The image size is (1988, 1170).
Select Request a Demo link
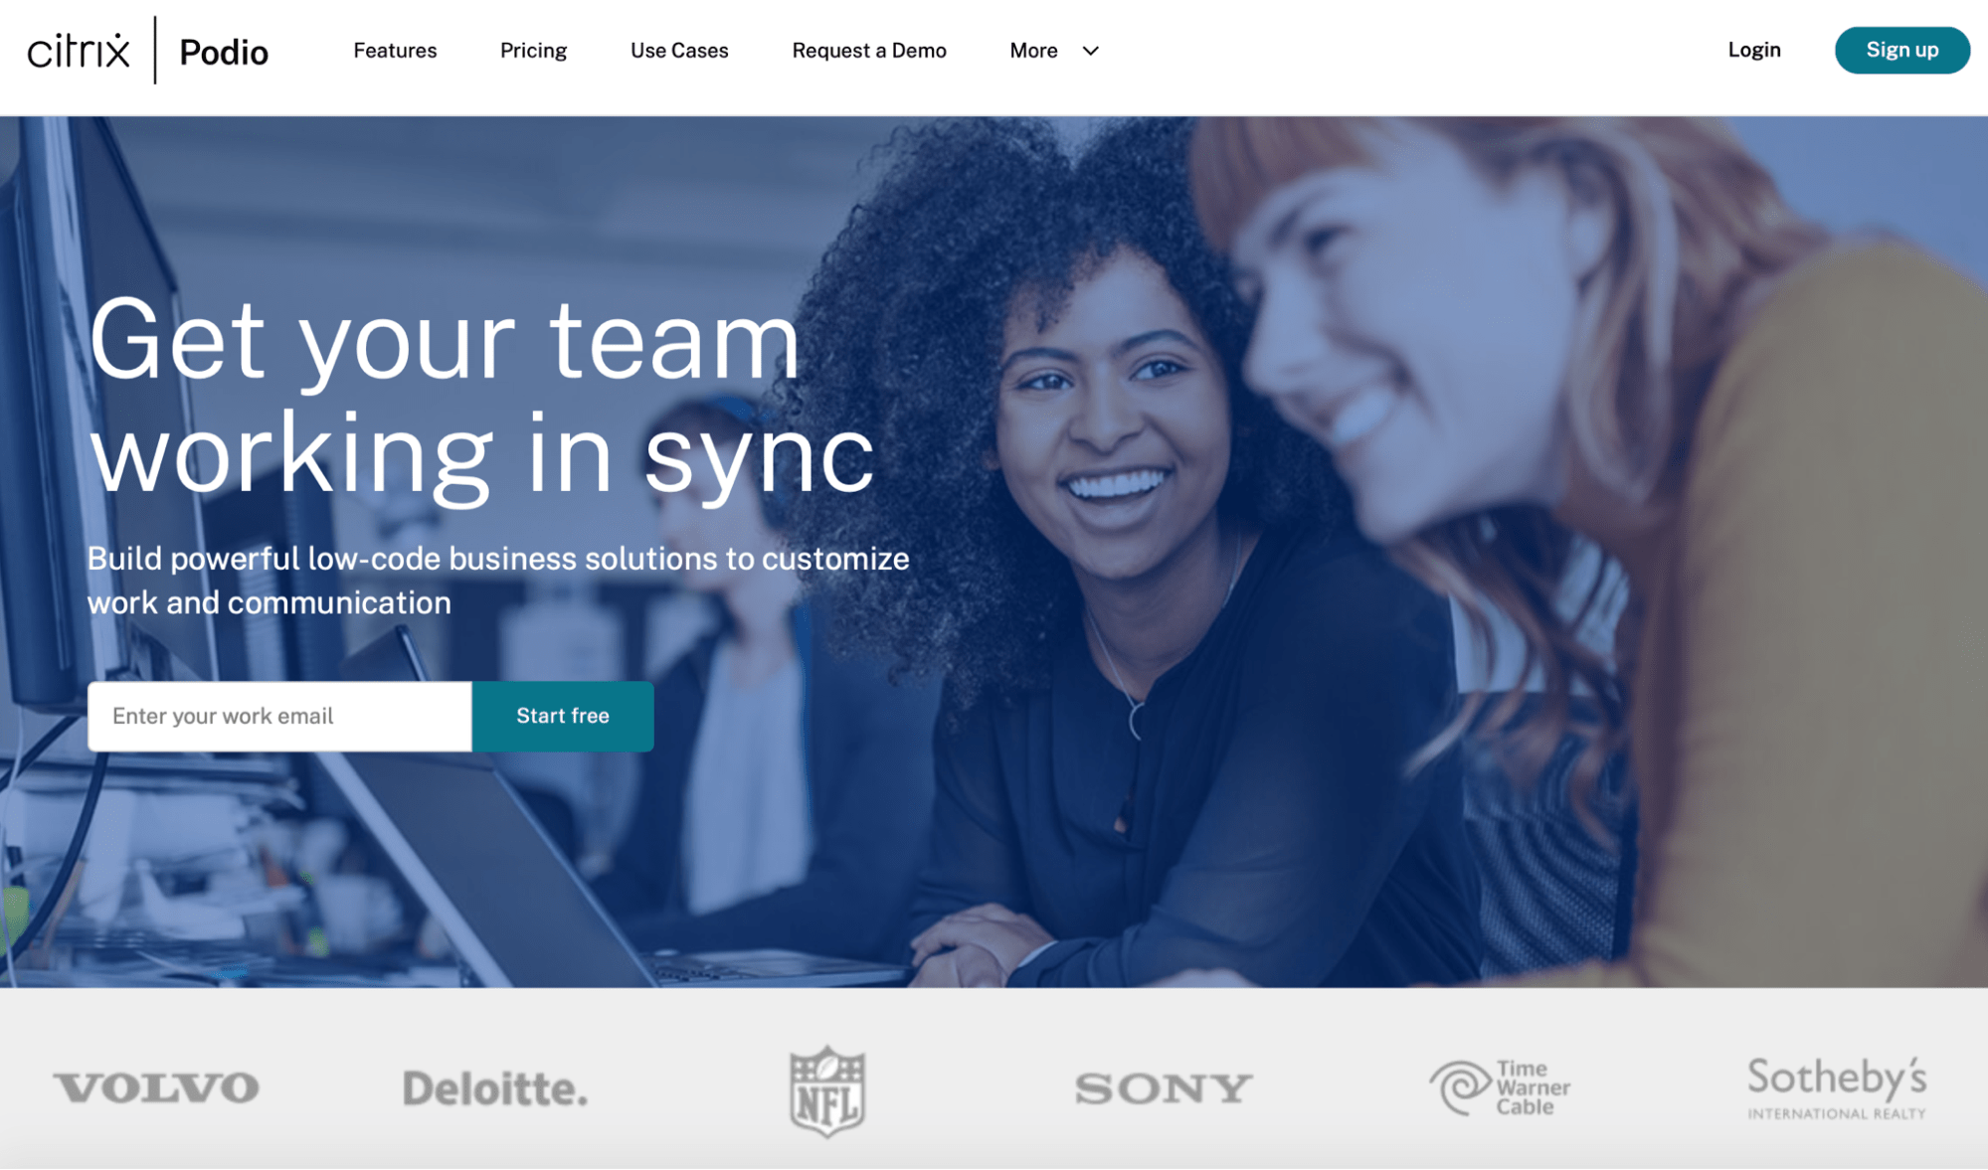click(869, 51)
